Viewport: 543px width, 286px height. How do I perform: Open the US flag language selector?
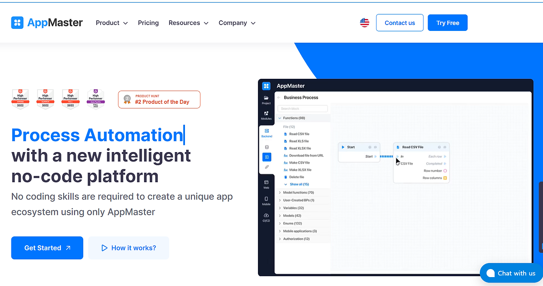[364, 23]
